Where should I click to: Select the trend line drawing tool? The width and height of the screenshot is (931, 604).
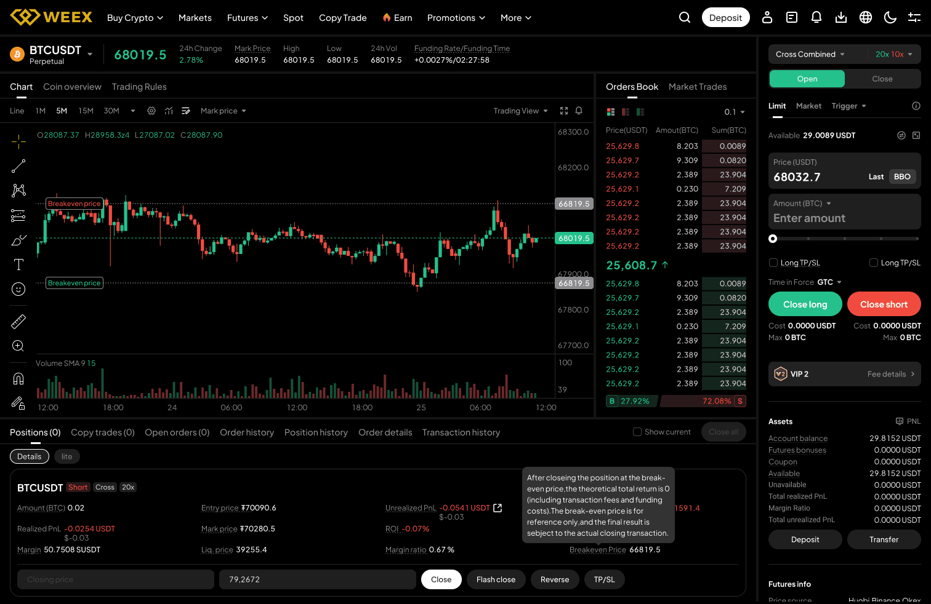[x=18, y=166]
